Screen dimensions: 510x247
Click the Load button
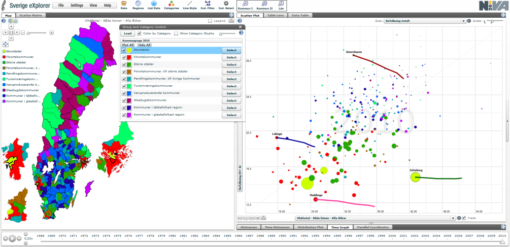[127, 33]
